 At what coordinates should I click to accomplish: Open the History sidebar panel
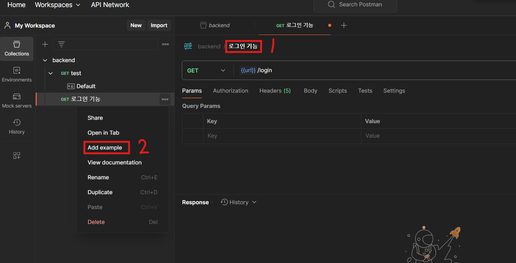(x=17, y=126)
